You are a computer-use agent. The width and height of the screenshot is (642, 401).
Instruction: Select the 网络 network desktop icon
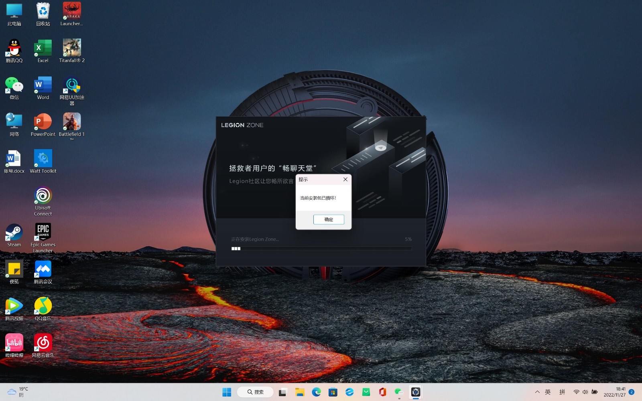coord(14,125)
